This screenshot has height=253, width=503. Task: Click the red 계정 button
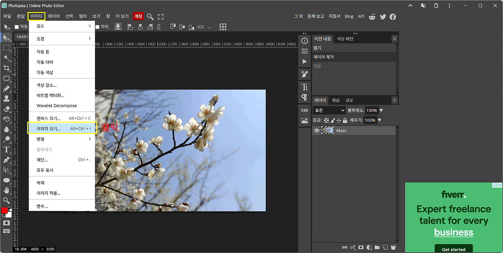pyautogui.click(x=138, y=16)
